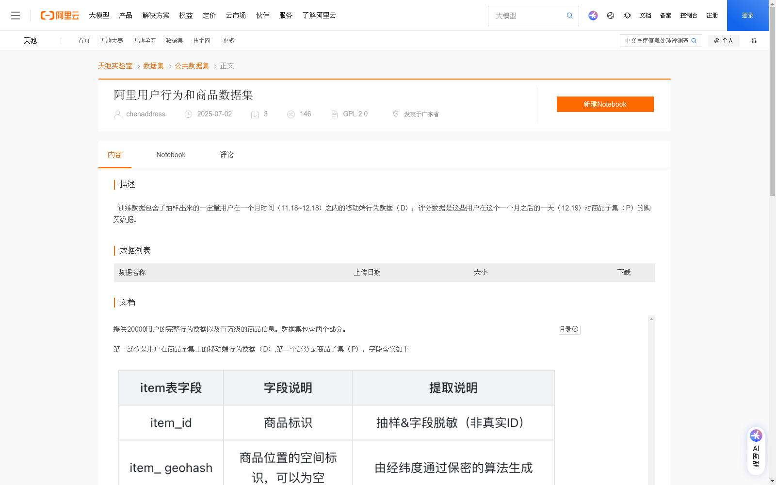This screenshot has width=776, height=485.
Task: Switch to the 评论 tab
Action: (226, 155)
